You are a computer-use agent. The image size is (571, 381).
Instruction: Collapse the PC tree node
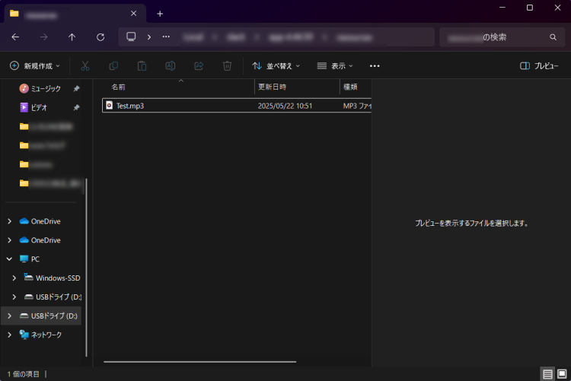(x=9, y=259)
